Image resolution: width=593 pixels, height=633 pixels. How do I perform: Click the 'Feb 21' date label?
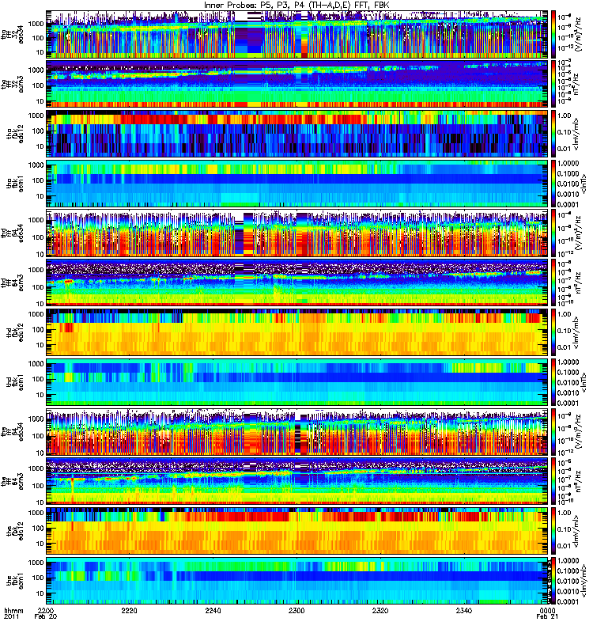coord(547,617)
